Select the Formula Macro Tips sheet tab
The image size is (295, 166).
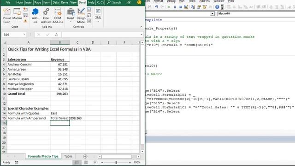(x=43, y=156)
